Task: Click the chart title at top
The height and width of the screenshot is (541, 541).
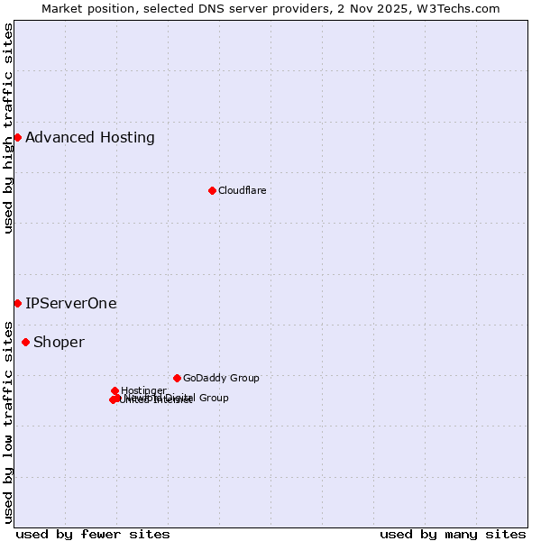Action: point(270,8)
